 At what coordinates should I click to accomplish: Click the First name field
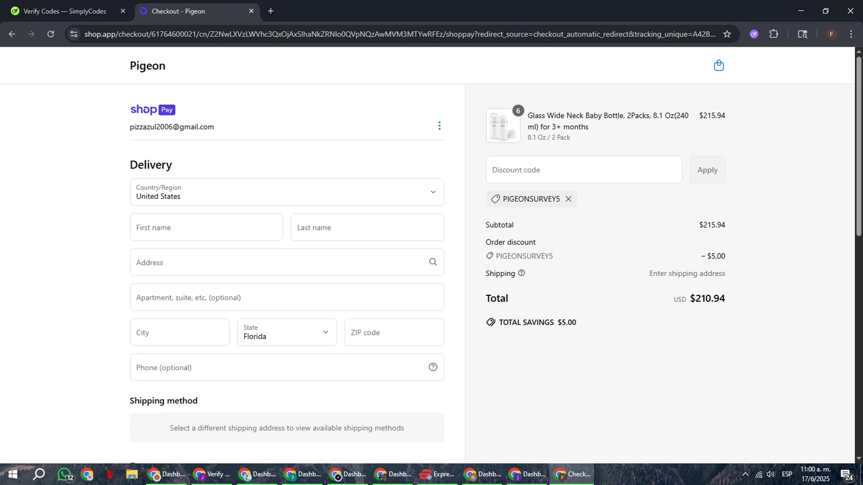click(x=207, y=228)
